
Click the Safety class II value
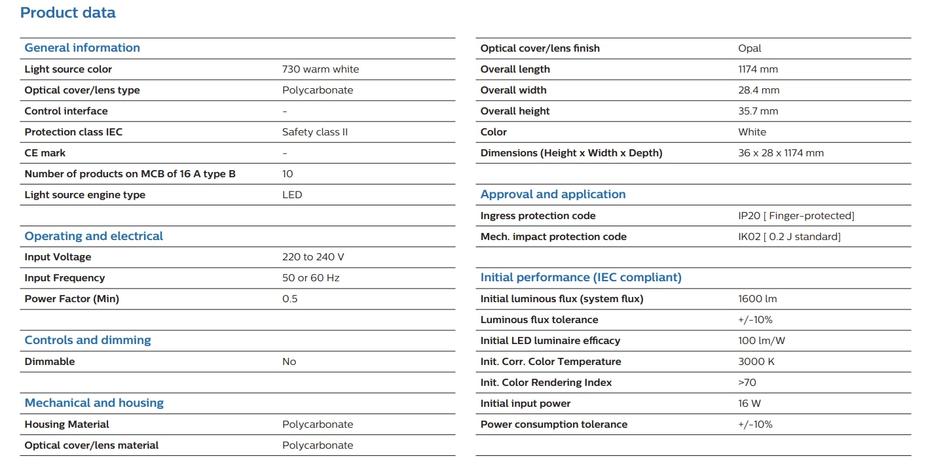coord(315,132)
